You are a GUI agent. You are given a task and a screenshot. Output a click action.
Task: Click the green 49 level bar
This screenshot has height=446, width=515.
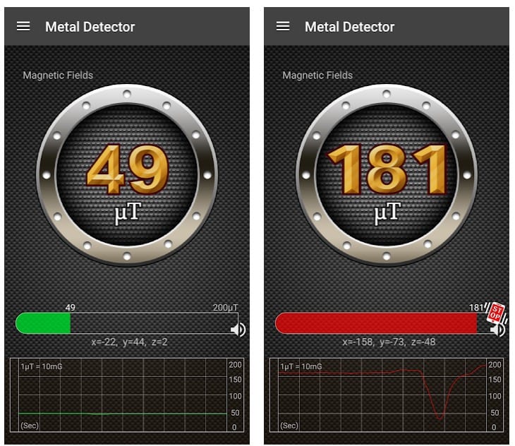pos(43,323)
